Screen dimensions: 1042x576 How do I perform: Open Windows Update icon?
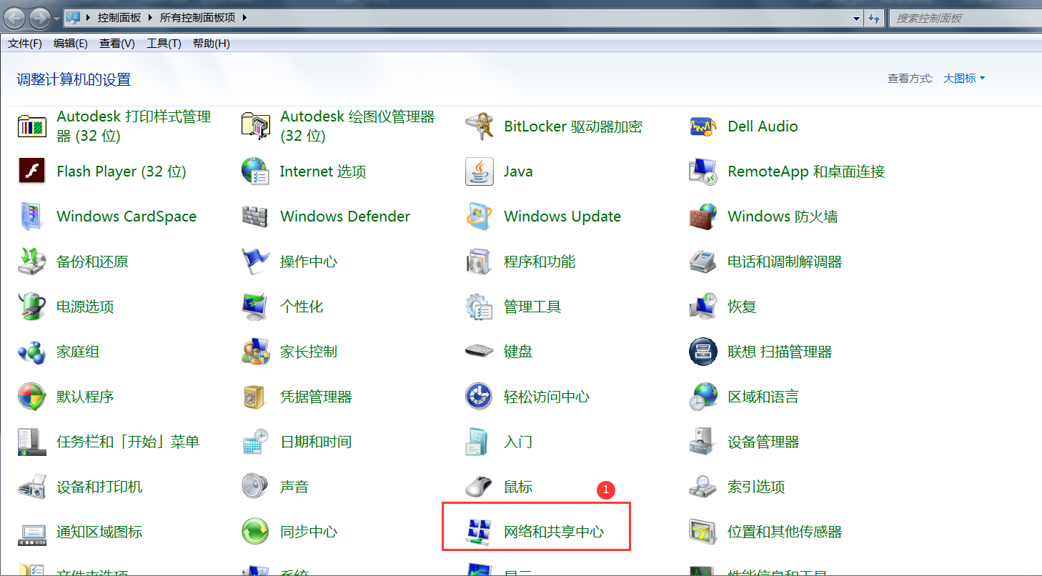click(479, 217)
